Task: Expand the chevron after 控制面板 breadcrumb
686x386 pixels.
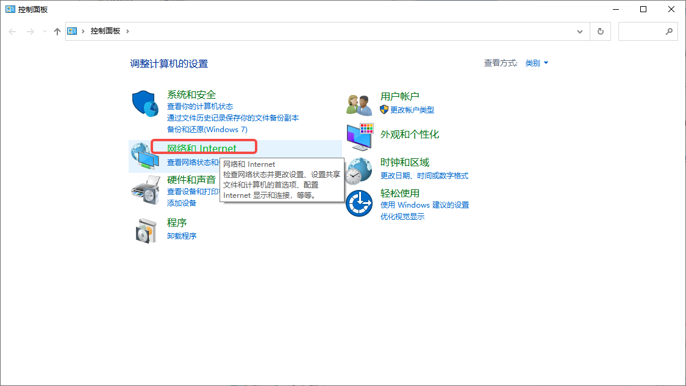Action: tap(128, 32)
